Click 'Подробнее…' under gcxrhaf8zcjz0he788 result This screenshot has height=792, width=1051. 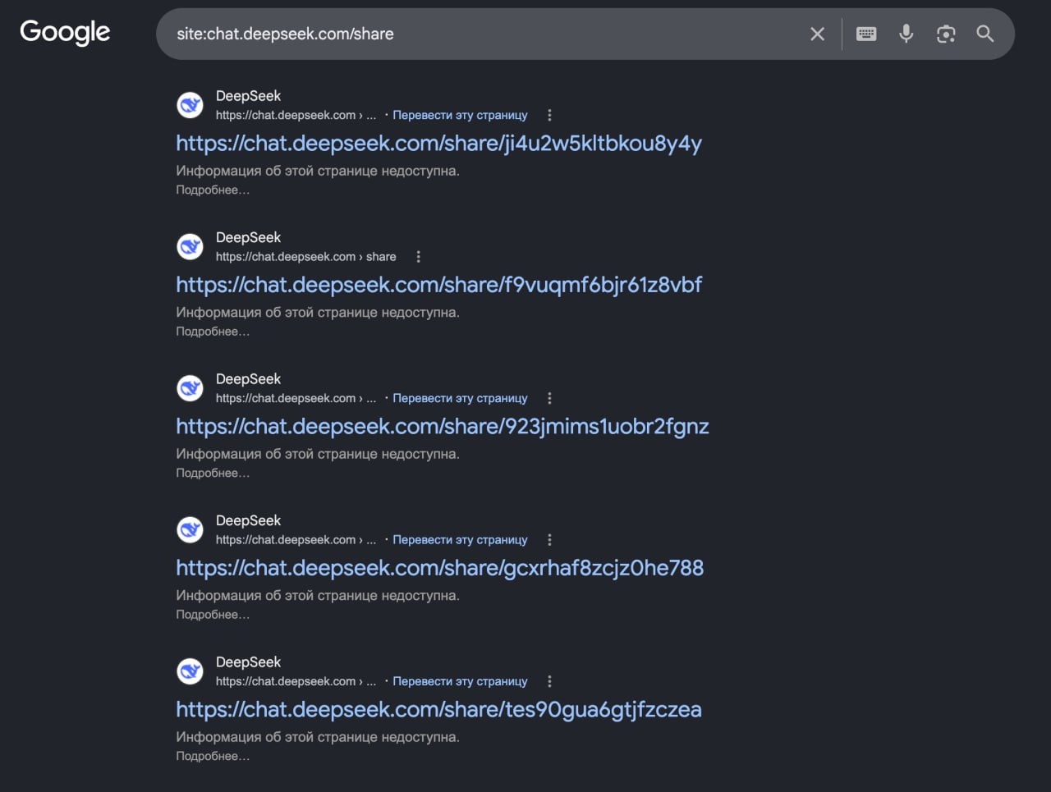click(x=213, y=615)
